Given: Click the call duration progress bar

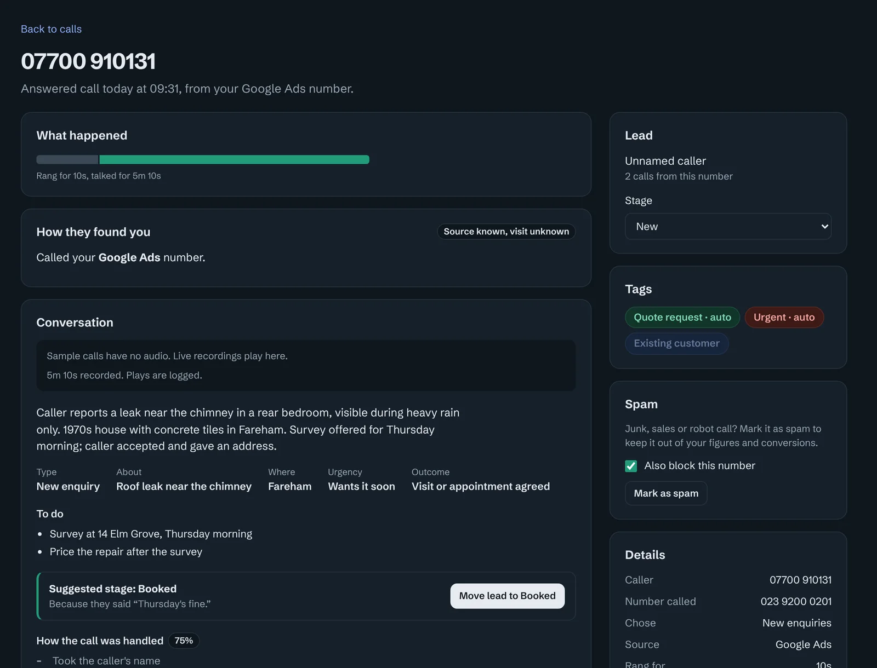Looking at the screenshot, I should pyautogui.click(x=203, y=159).
